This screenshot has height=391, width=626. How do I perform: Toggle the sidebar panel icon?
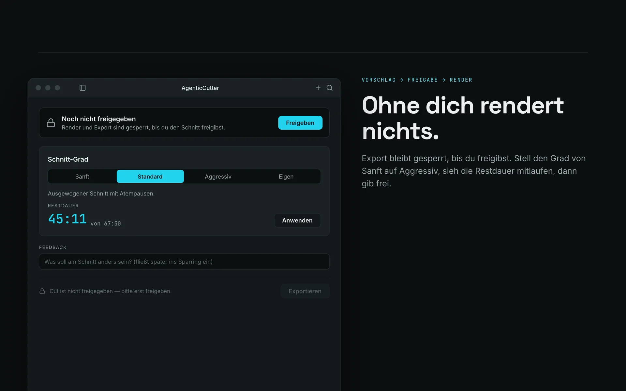[82, 88]
